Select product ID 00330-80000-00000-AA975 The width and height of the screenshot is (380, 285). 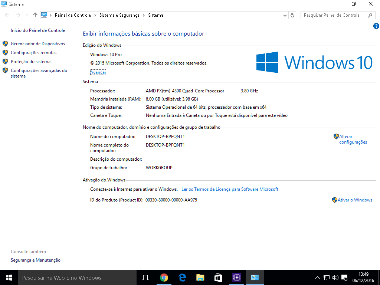(171, 200)
